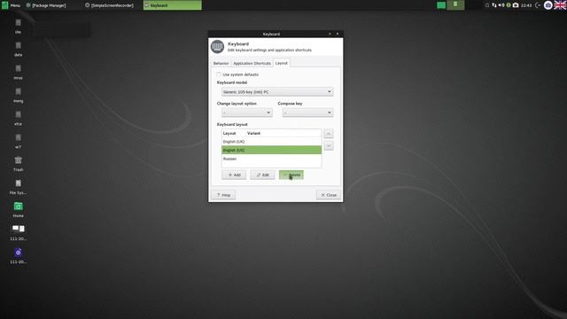
Task: Click the logout icon next to the clock
Action: [x=538, y=5]
